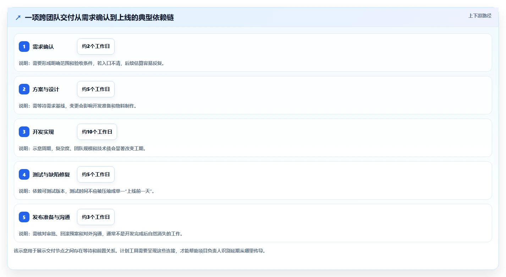Click the description starting 需等待需求基线
Image resolution: width=506 pixels, height=277 pixels.
pyautogui.click(x=78, y=106)
